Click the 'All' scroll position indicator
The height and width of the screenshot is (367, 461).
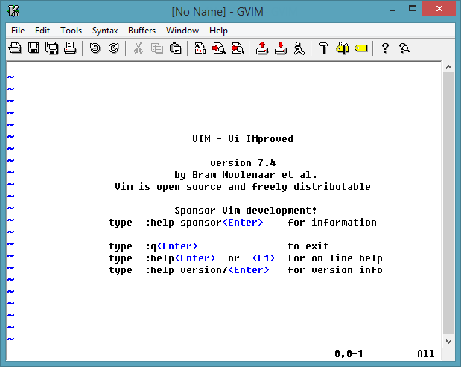(426, 354)
